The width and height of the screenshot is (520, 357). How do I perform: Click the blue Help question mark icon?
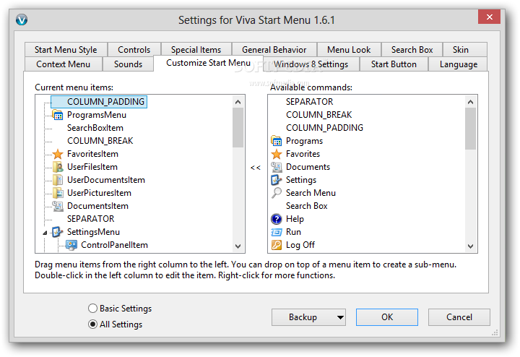(276, 219)
